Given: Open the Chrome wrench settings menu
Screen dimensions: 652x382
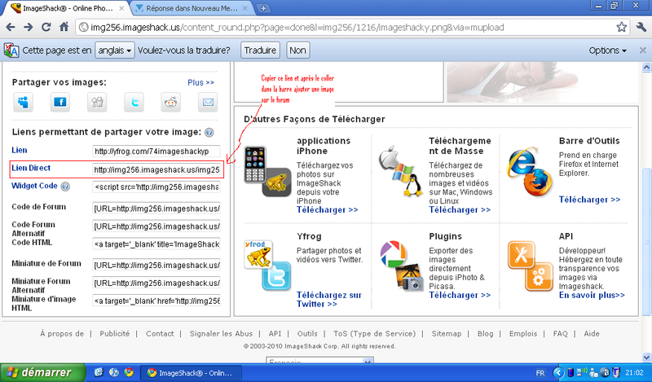Looking at the screenshot, I should pos(641,28).
